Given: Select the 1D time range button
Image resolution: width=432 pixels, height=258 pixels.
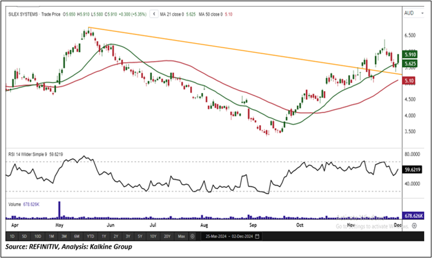Looking at the screenshot, I should point(12,236).
